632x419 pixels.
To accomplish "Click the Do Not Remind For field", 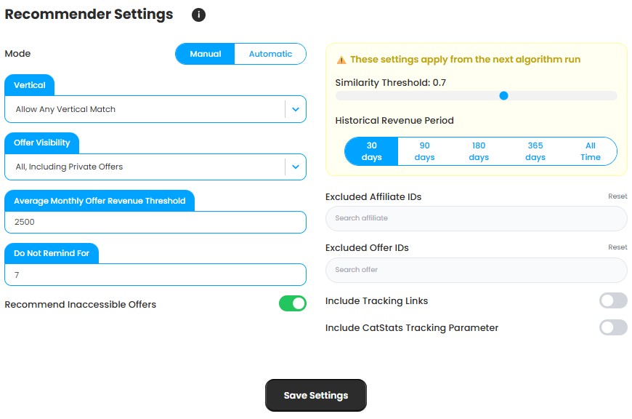I will click(x=155, y=274).
